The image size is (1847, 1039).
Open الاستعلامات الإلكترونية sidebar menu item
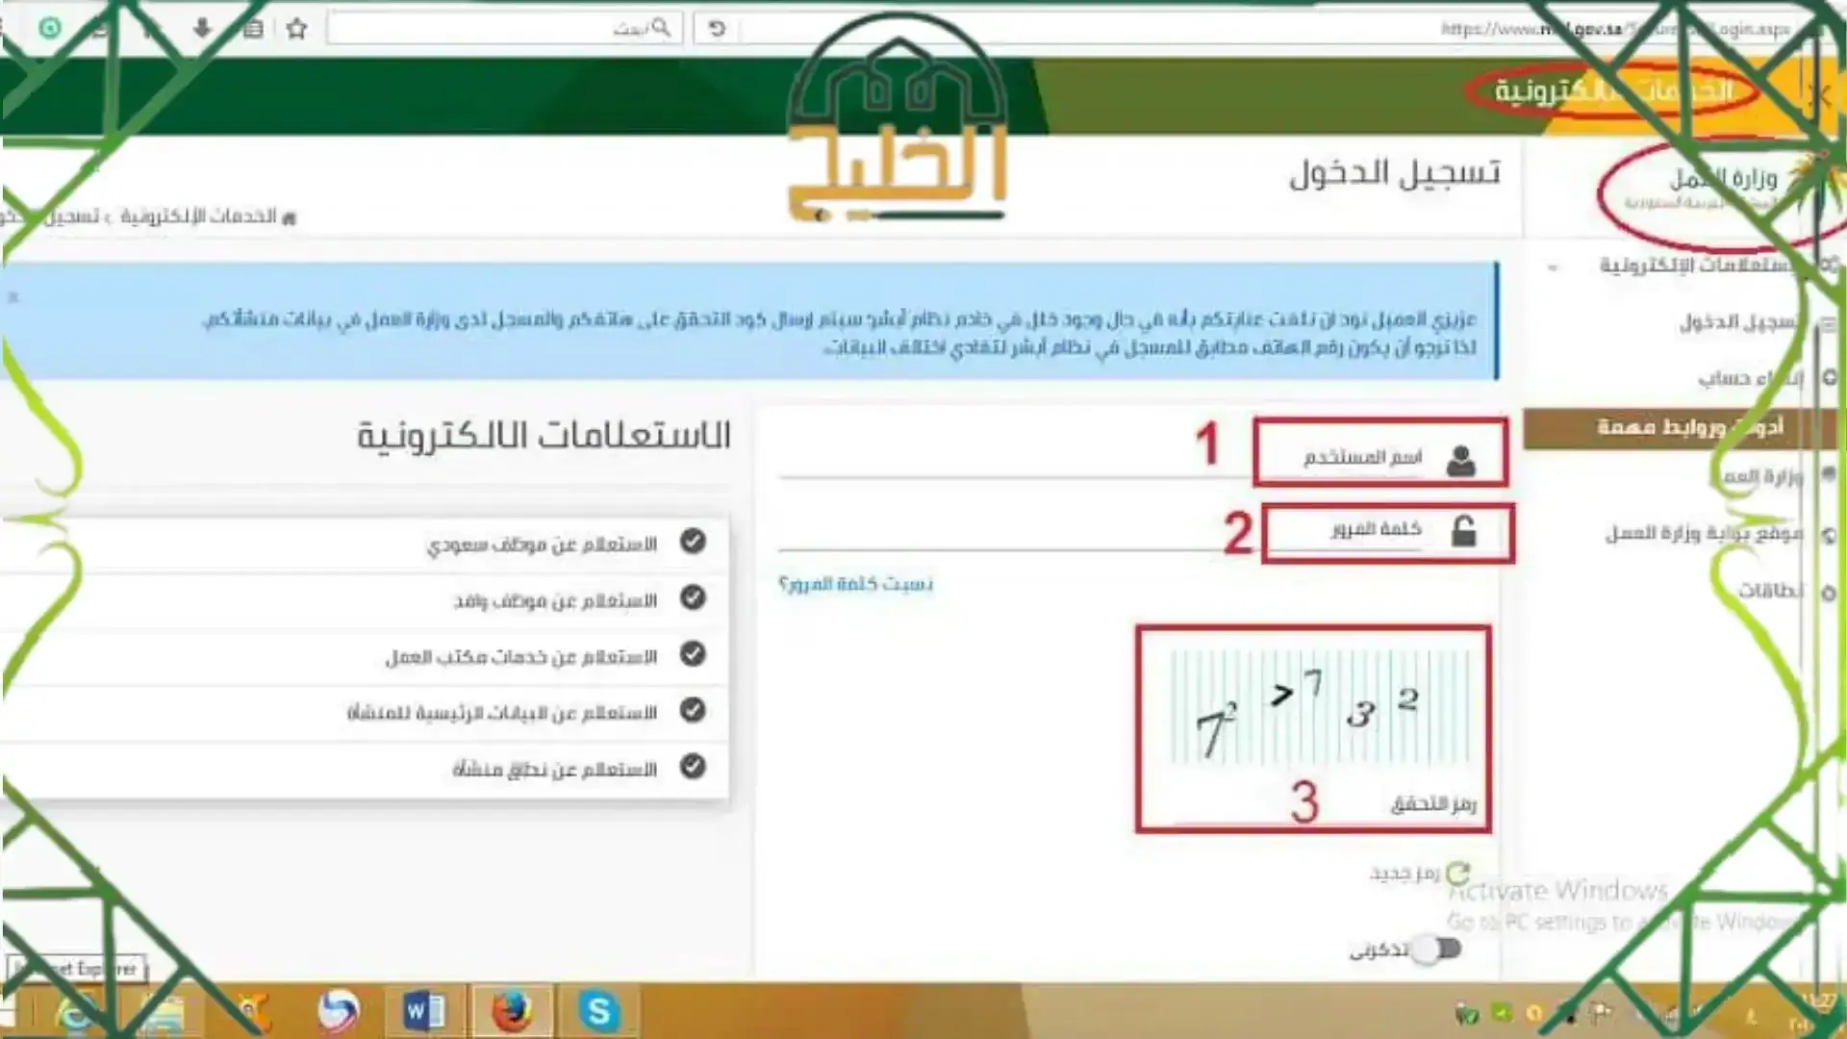click(x=1703, y=265)
